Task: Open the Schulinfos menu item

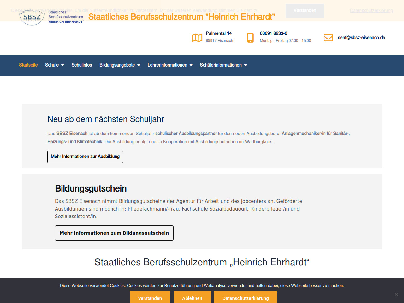Action: [x=82, y=65]
